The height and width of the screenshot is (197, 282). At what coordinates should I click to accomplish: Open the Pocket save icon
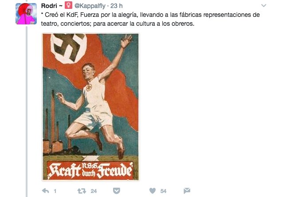click(x=117, y=191)
